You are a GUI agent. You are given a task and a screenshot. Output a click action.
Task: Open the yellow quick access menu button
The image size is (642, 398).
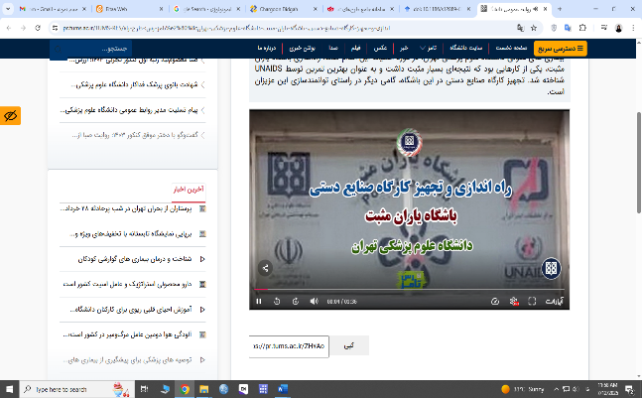pos(560,49)
